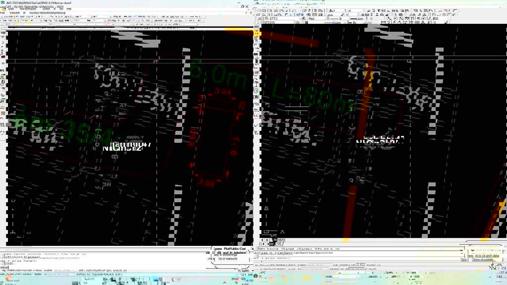
Task: Toggle the lightbulb on/off icon of STTN layer
Action: pos(263,18)
